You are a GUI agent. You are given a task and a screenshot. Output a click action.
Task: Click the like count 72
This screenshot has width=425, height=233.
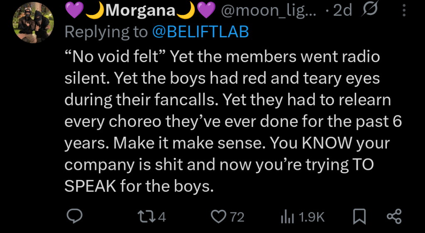(237, 217)
